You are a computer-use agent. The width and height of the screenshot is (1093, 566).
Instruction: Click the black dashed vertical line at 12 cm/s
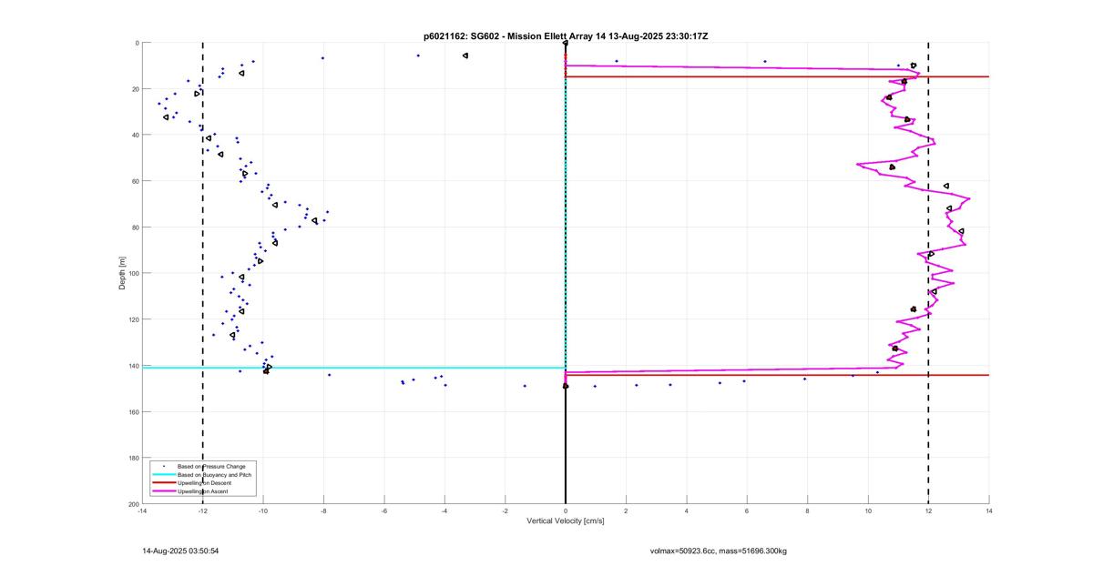point(928,273)
